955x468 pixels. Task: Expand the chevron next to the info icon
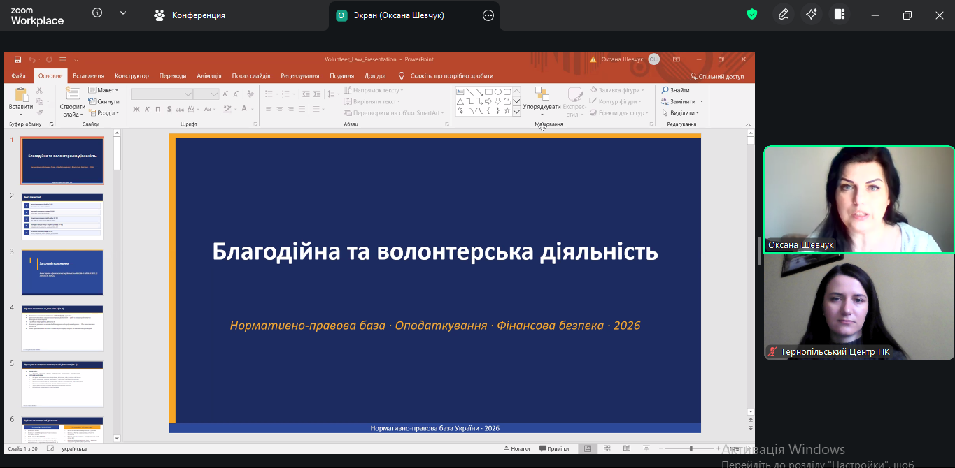pyautogui.click(x=123, y=13)
